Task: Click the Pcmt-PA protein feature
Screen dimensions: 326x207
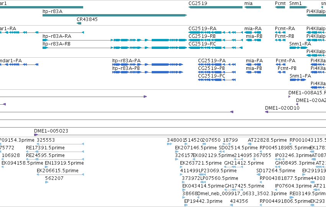Action: coord(280,65)
